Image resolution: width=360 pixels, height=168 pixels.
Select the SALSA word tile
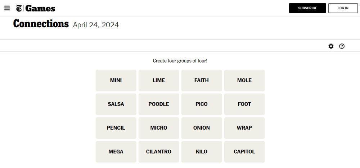[x=116, y=104]
